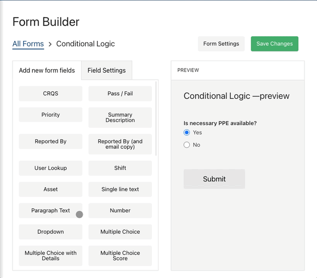The height and width of the screenshot is (278, 317).
Task: Go back to All Forms link
Action: 28,44
